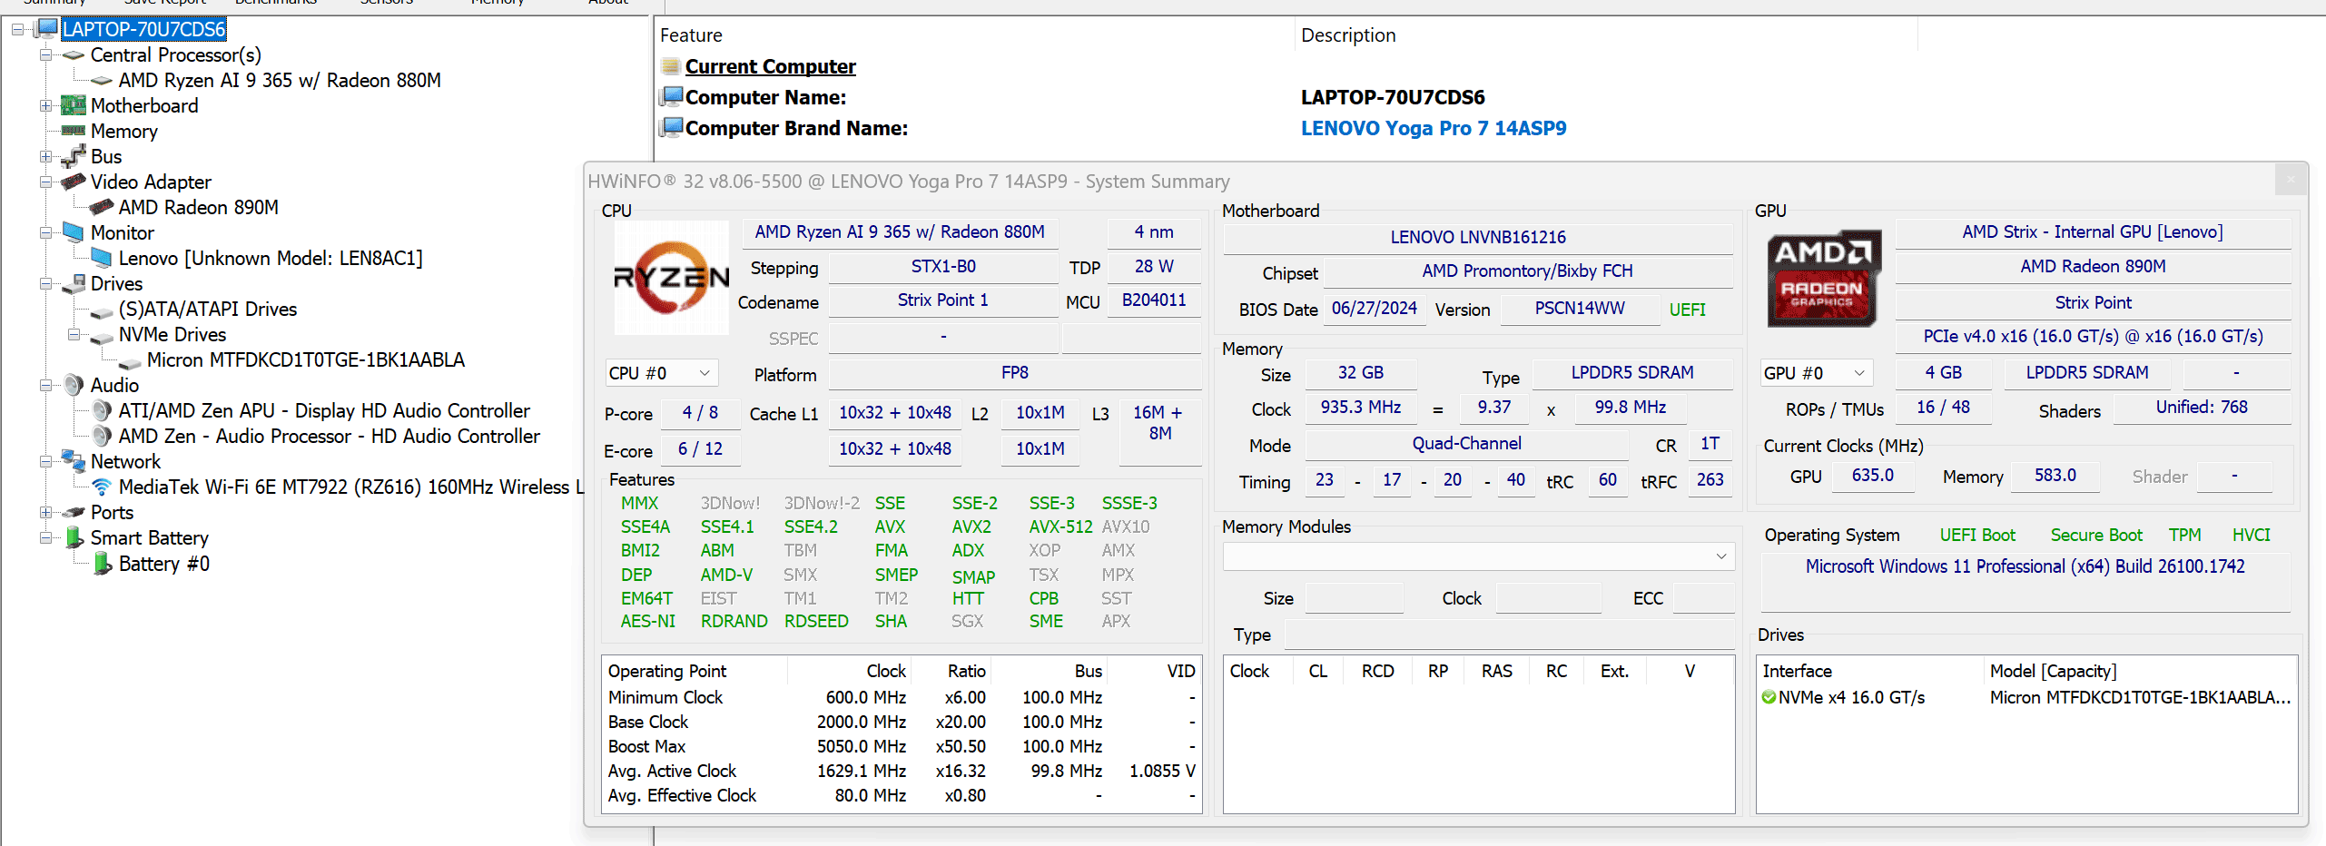This screenshot has height=846, width=2326.
Task: Open the Benchmarks menu
Action: coord(275,3)
